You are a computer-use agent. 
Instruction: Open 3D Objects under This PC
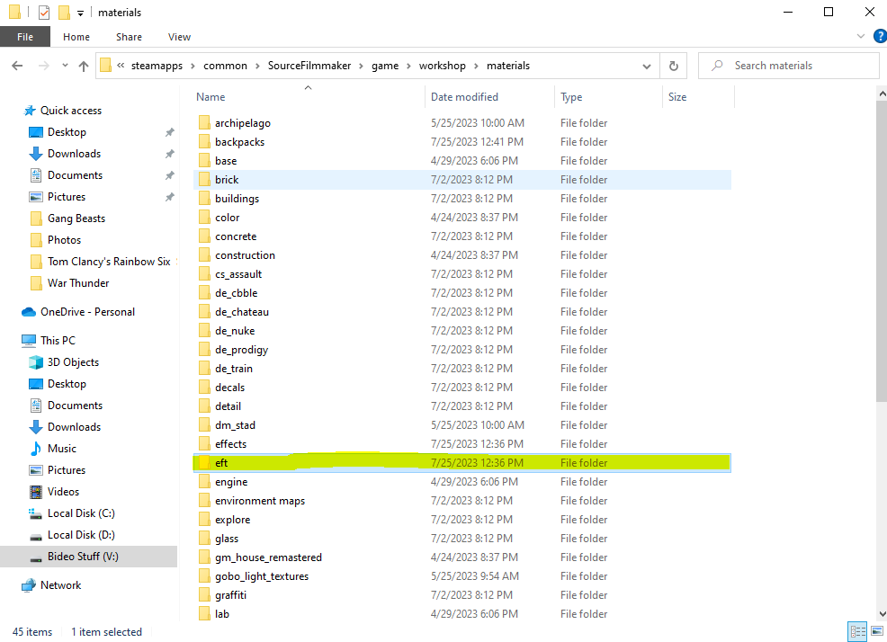(73, 361)
